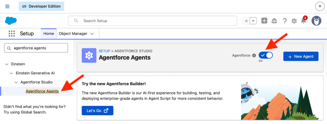Screen dimensions: 327x124
Task: Click the Agentforce Agents page title
Action: pyautogui.click(x=125, y=57)
